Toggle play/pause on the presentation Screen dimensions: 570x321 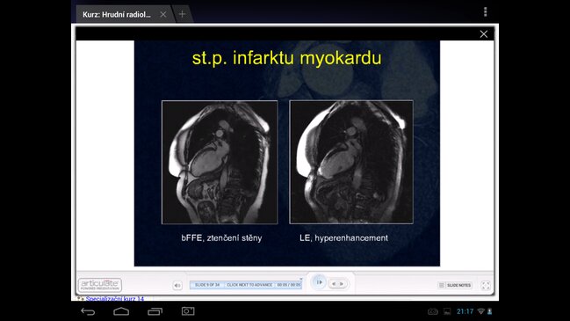point(319,282)
